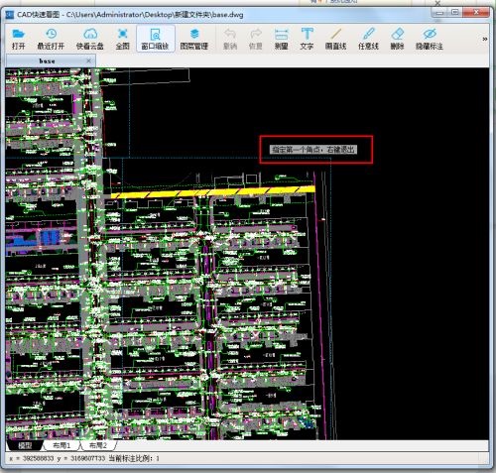The height and width of the screenshot is (473, 496).
Task: Expand the toolbar overflow chevron
Action: pyautogui.click(x=485, y=39)
